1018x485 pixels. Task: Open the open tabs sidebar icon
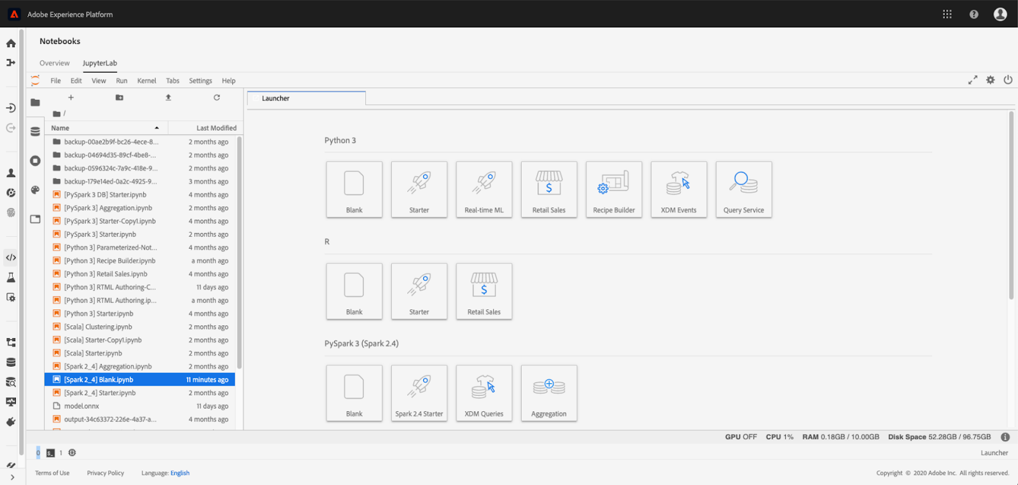(35, 219)
